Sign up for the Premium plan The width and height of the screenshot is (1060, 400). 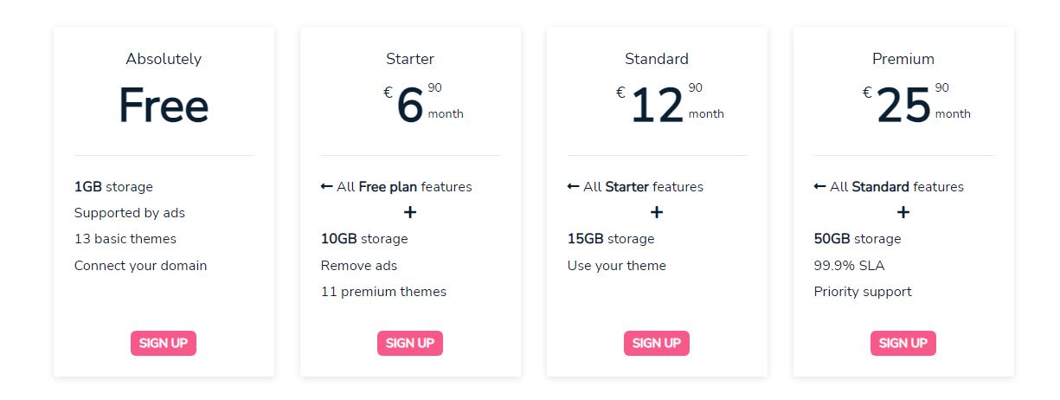click(x=903, y=343)
